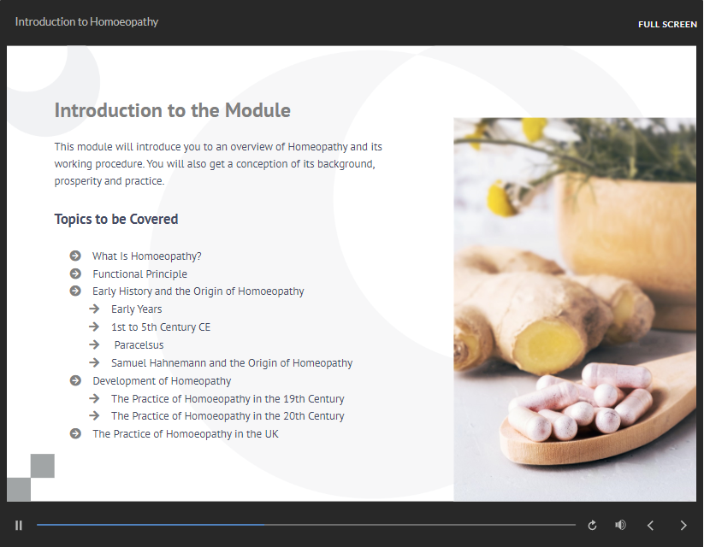Click the 'What Is Homoeopathy?' bullet icon
Image resolution: width=704 pixels, height=547 pixels.
75,256
